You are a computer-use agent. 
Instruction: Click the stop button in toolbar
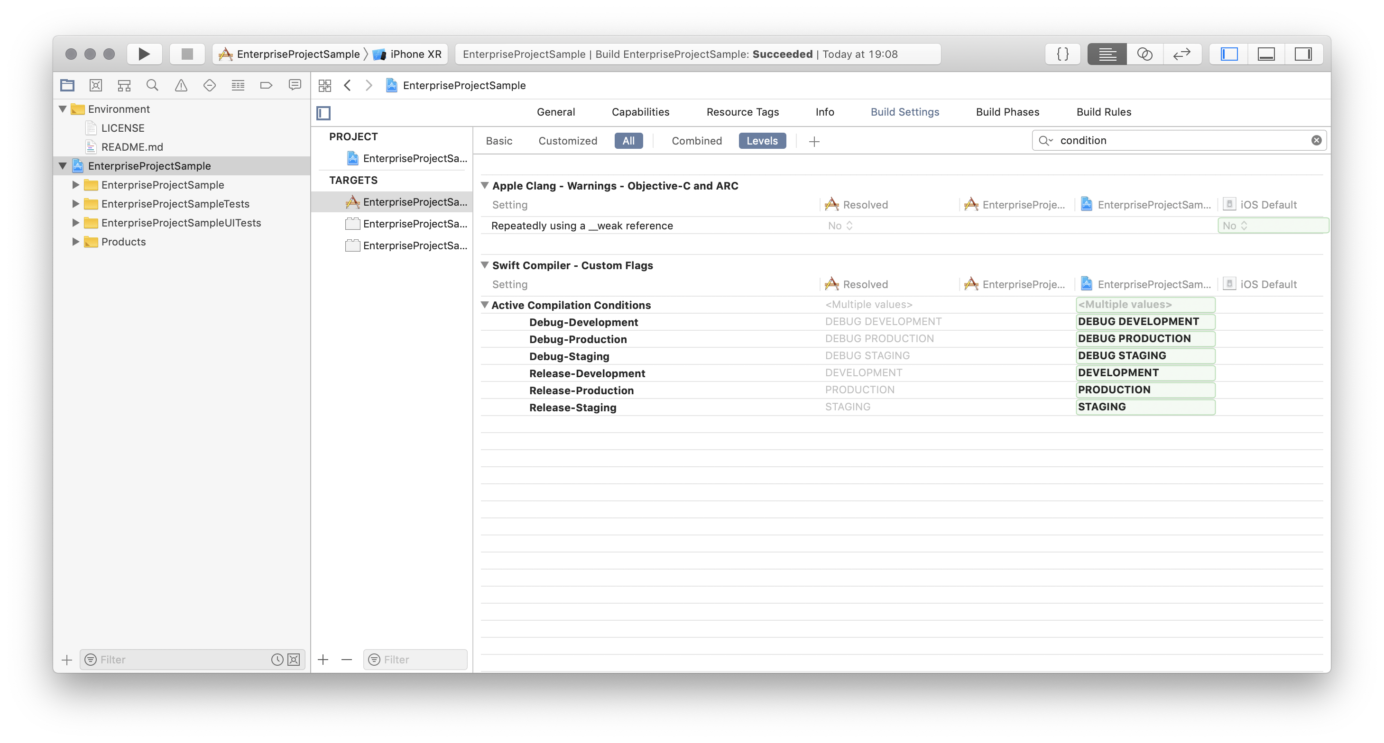click(187, 54)
